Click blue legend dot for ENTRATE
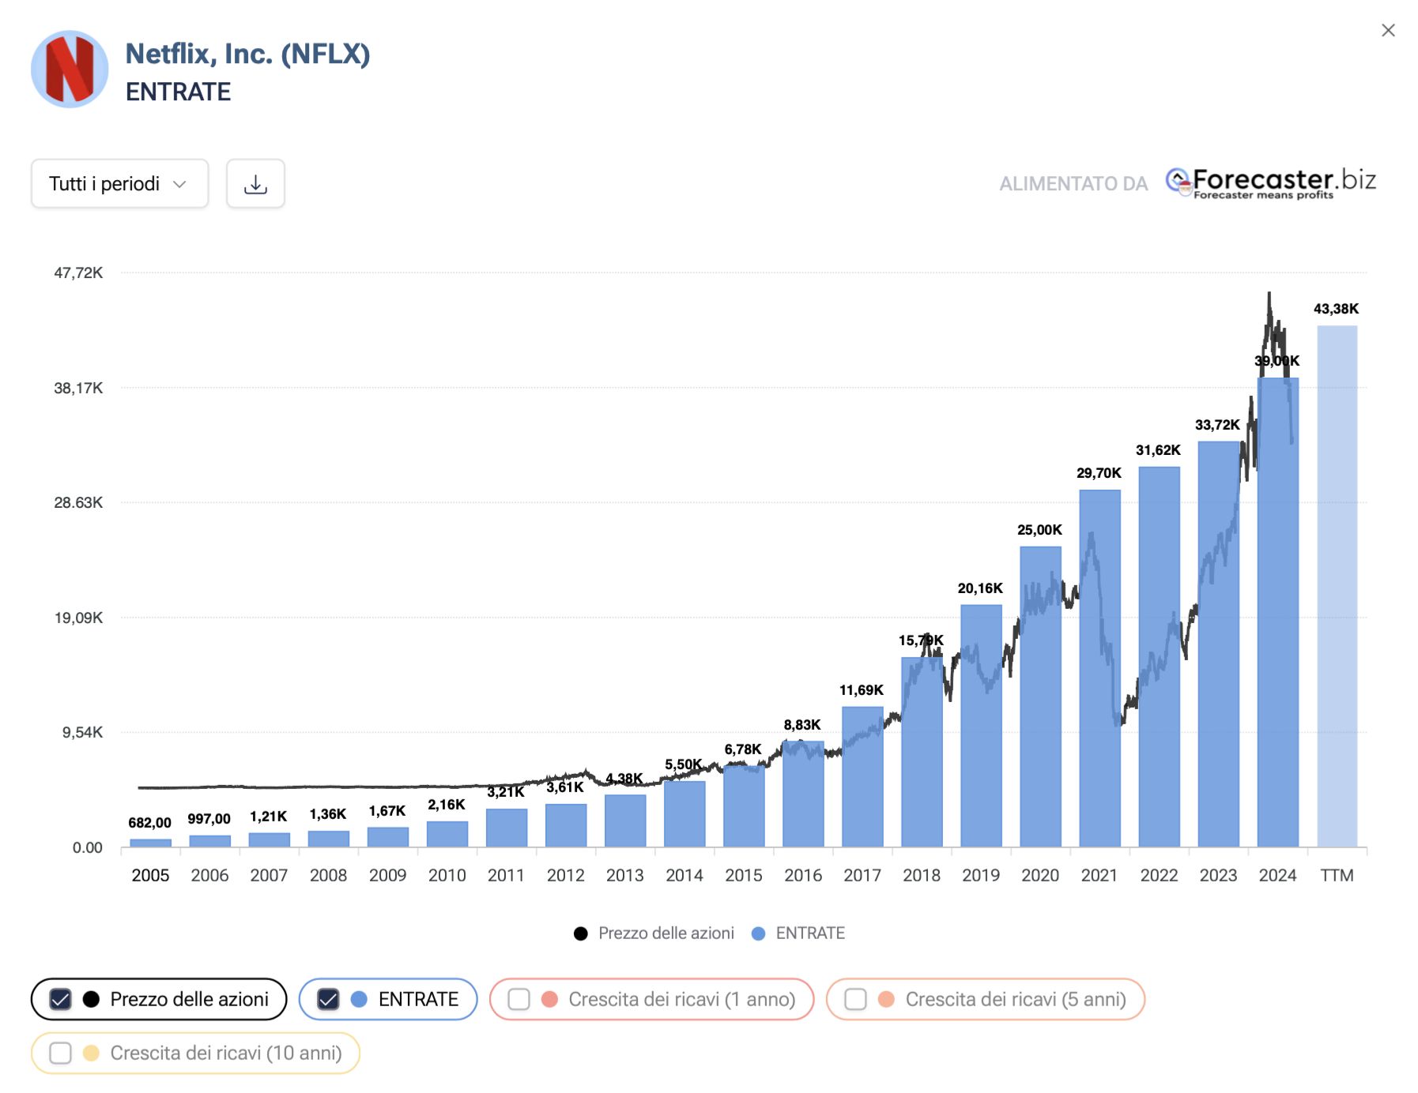Viewport: 1418px width, 1093px height. [758, 933]
